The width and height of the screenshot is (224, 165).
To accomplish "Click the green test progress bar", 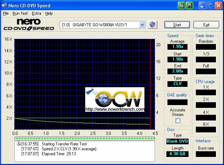I will tap(84, 138).
